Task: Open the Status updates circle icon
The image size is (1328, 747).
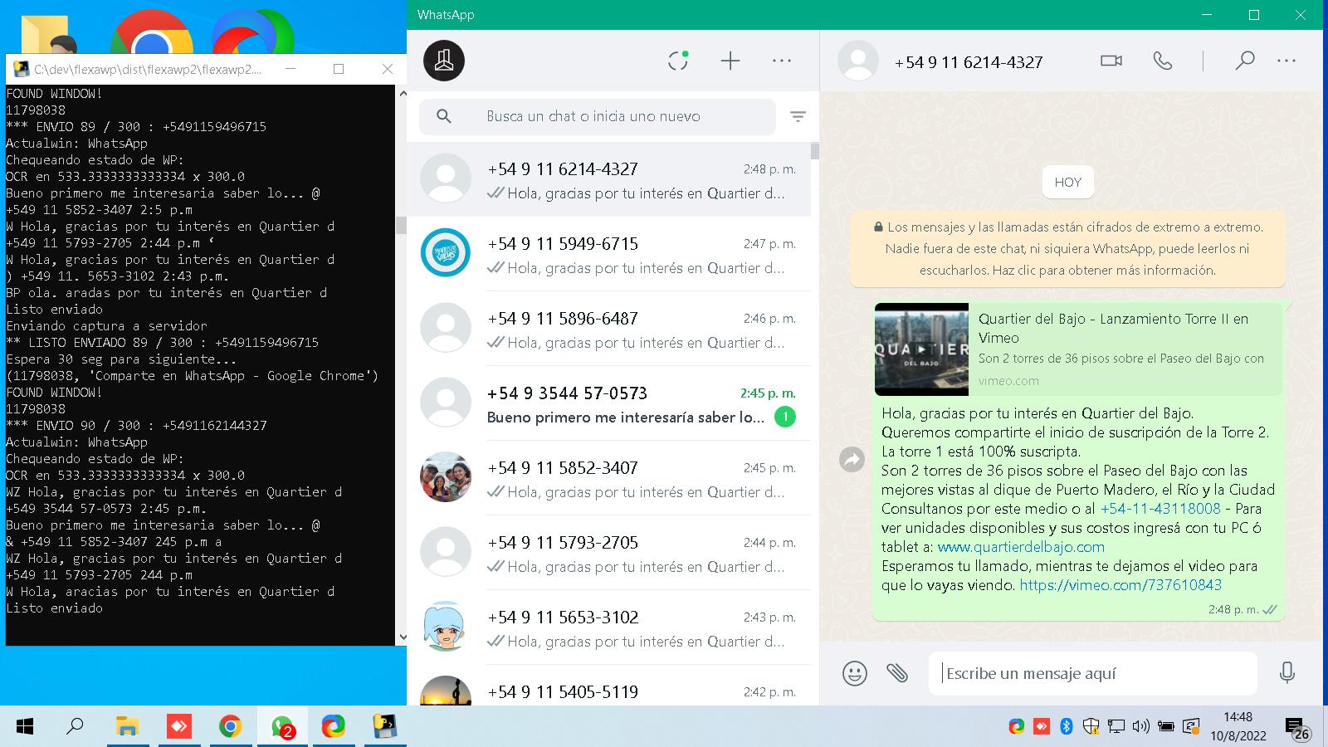Action: pyautogui.click(x=678, y=61)
